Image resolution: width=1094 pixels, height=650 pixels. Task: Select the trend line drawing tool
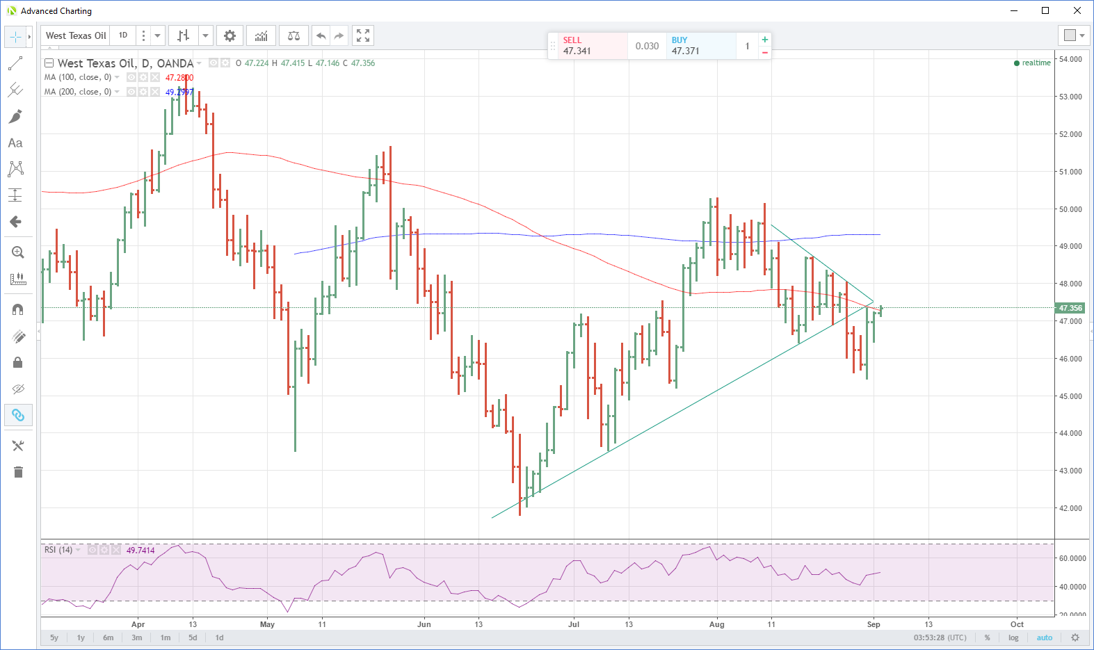(x=15, y=63)
